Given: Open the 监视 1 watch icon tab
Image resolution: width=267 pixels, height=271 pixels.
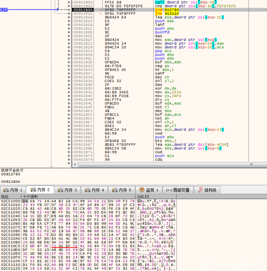Looking at the screenshot, I should click(142, 190).
